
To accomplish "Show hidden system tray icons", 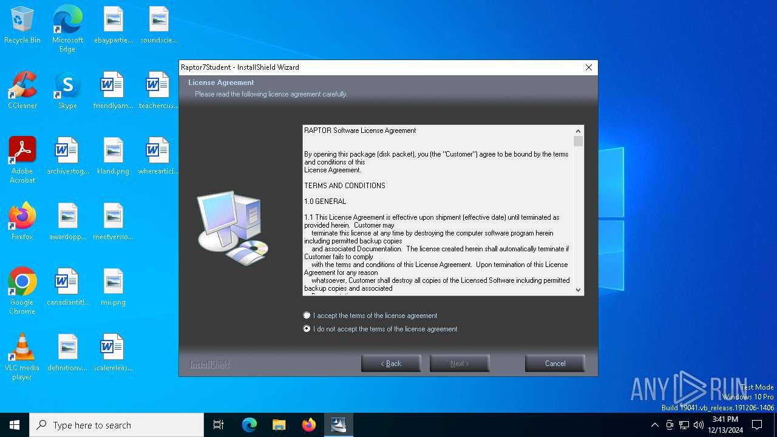I will coord(654,425).
